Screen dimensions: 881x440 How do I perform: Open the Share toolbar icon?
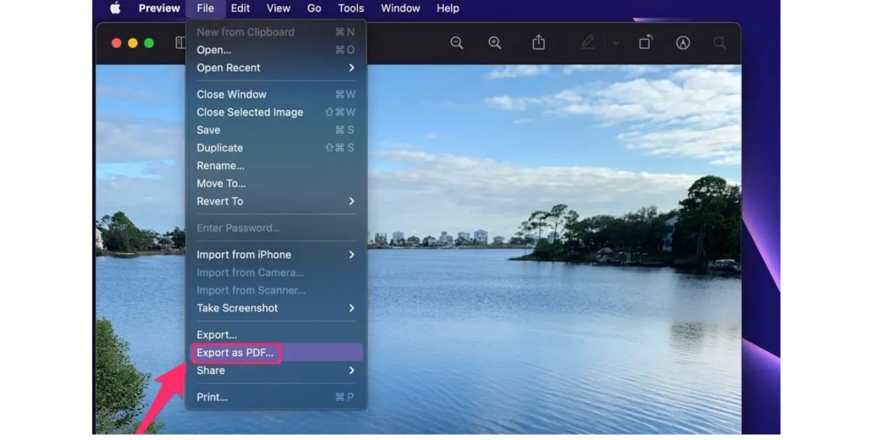click(x=538, y=42)
